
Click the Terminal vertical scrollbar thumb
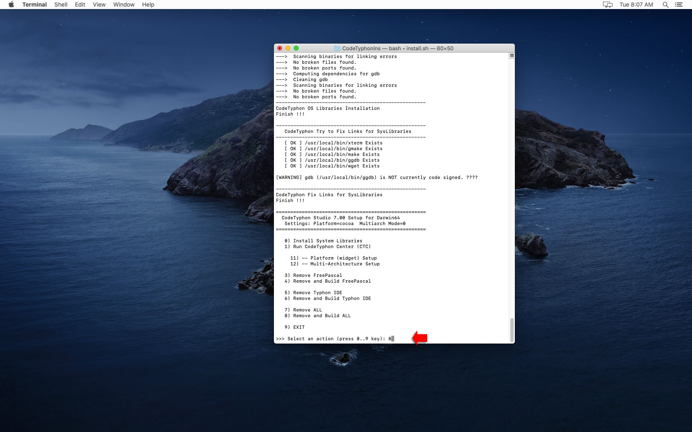pos(512,330)
